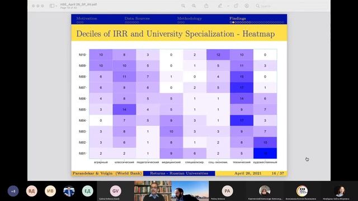Select participant avatar 'ВД'
Viewport: 358px width, 201px height.
click(31, 191)
